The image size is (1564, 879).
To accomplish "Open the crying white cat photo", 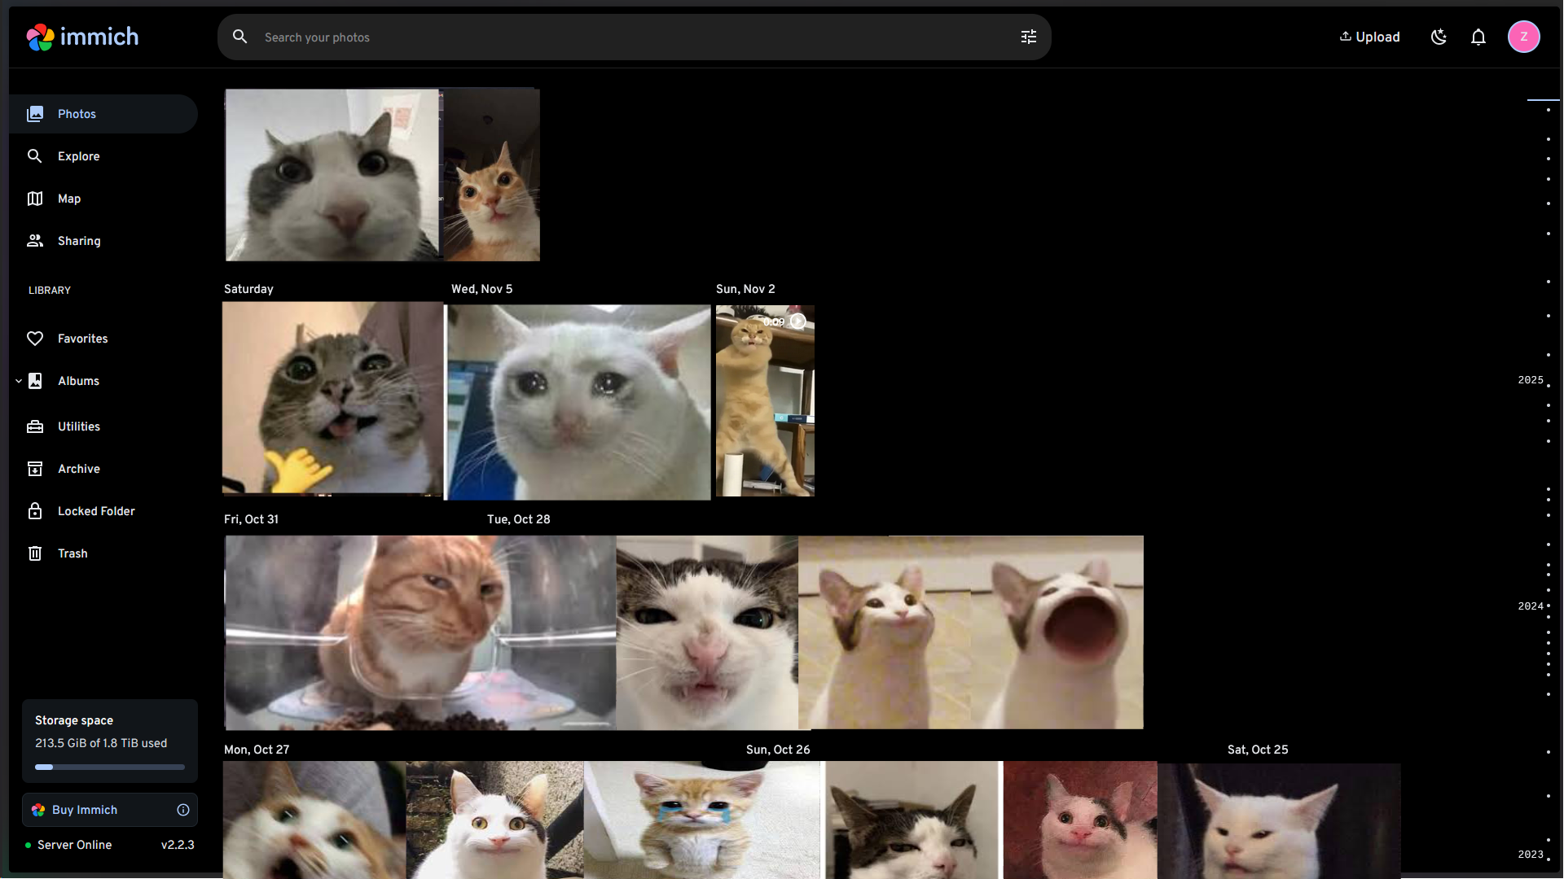I will click(578, 402).
